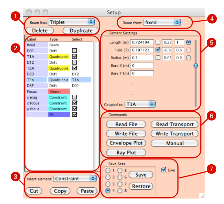
Task: Click the Restore button in Save Sets
Action: tap(141, 186)
